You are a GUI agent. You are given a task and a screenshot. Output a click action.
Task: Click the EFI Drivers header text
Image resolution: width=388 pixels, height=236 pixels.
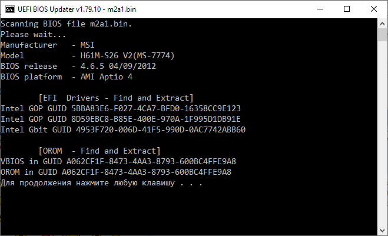coord(116,98)
